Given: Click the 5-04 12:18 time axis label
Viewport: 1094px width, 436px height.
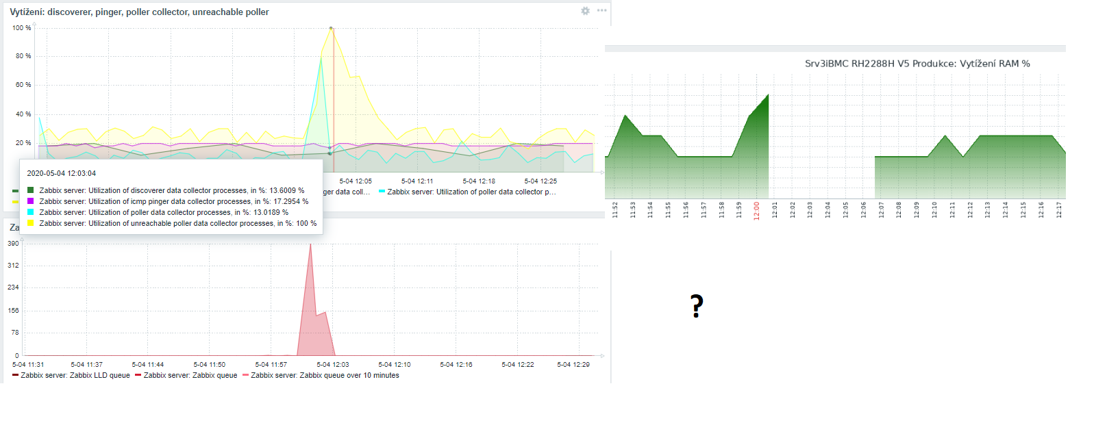Looking at the screenshot, I should [479, 181].
